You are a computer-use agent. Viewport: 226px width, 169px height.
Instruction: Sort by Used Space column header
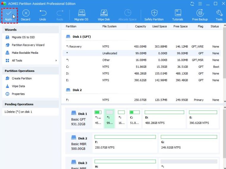pyautogui.click(x=159, y=26)
